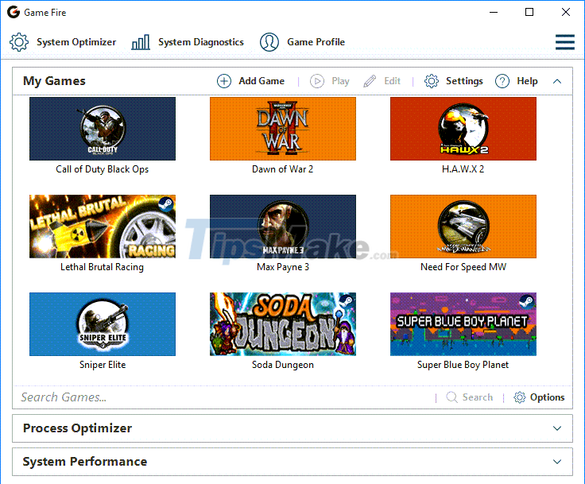
Task: Select the Soda Dungeon thumbnail
Action: coord(283,324)
